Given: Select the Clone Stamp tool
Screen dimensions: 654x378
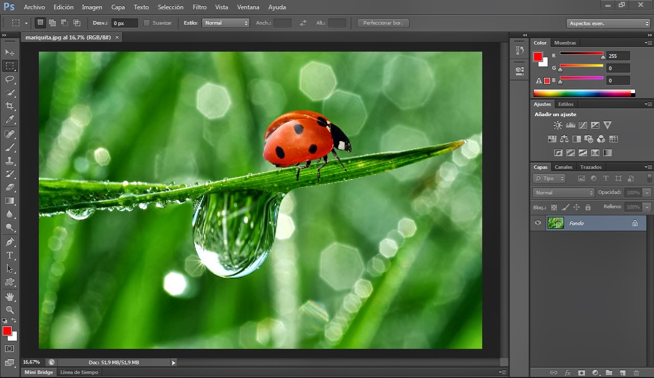Looking at the screenshot, I should (10, 161).
